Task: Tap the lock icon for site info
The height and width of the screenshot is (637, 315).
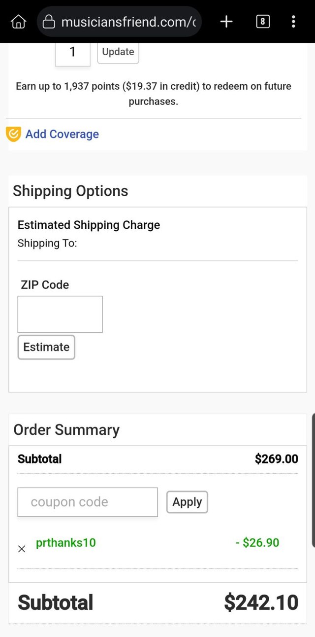Action: 49,22
